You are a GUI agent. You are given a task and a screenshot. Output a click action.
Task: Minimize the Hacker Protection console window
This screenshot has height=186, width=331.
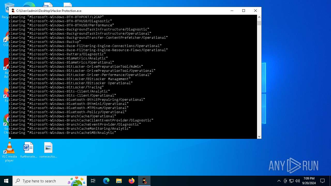[232, 11]
